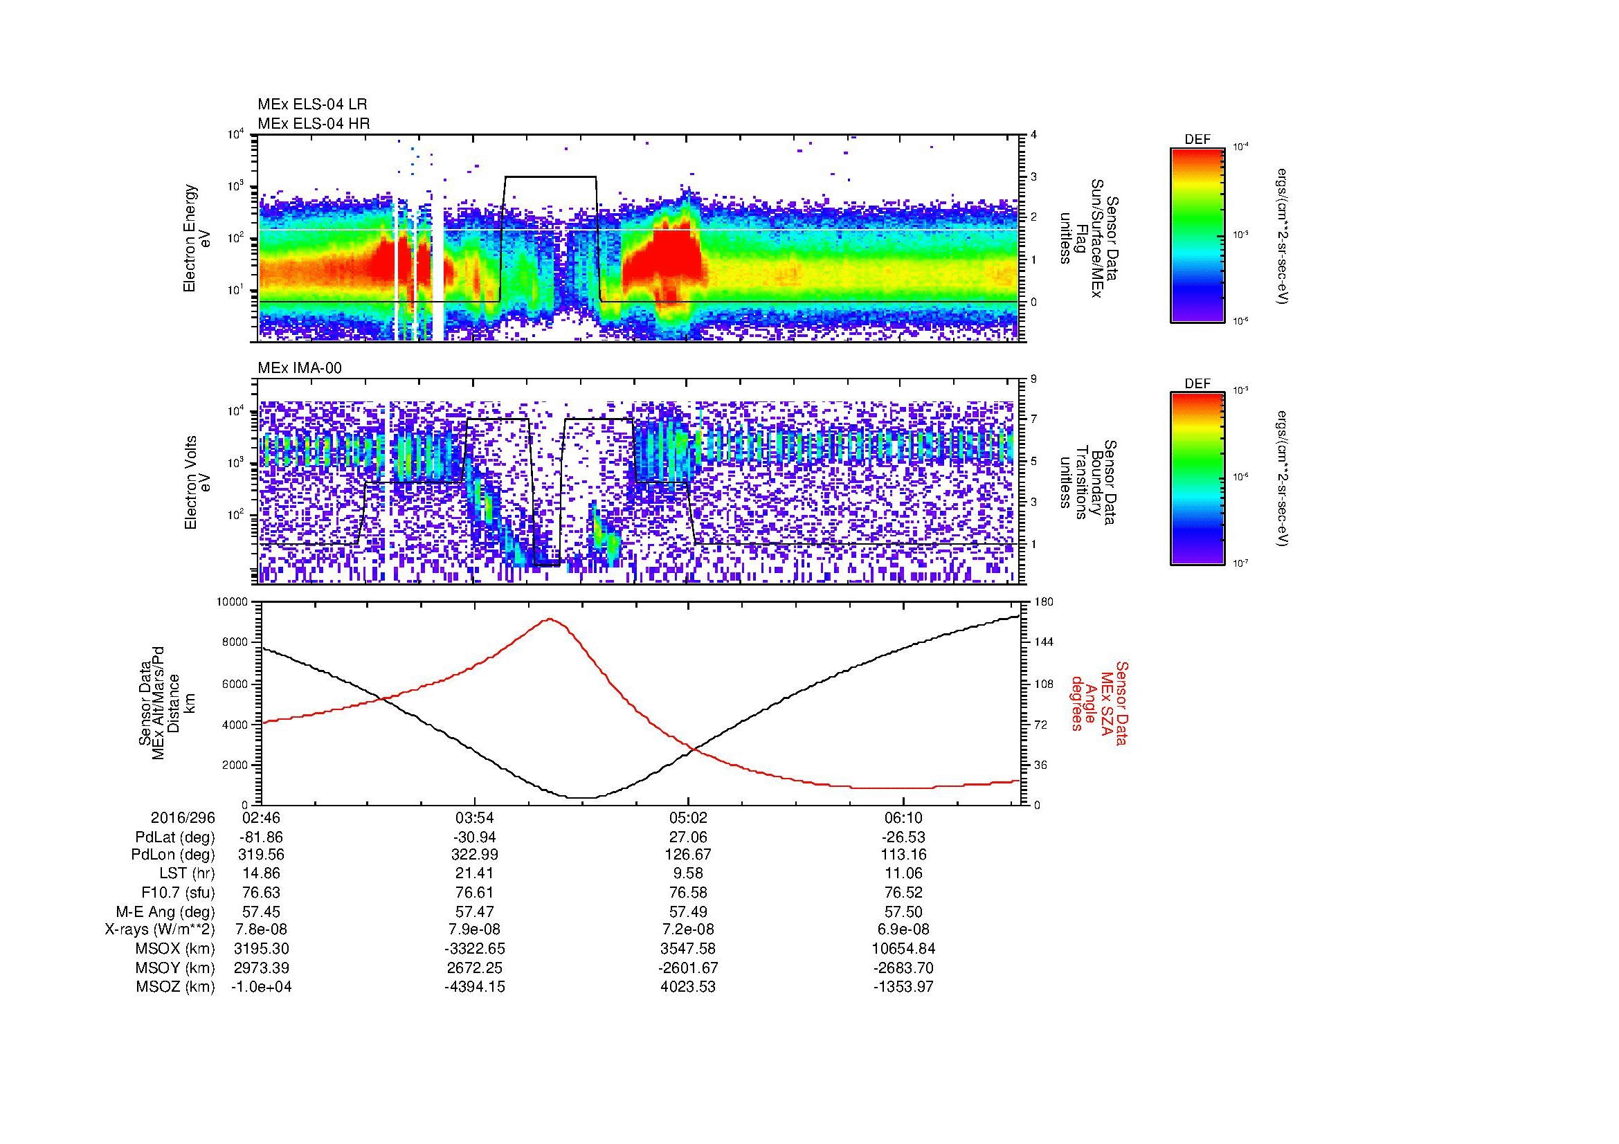Image resolution: width=1619 pixels, height=1144 pixels.
Task: Select the 'MEx ELS-04 LR' title
Action: (x=312, y=105)
